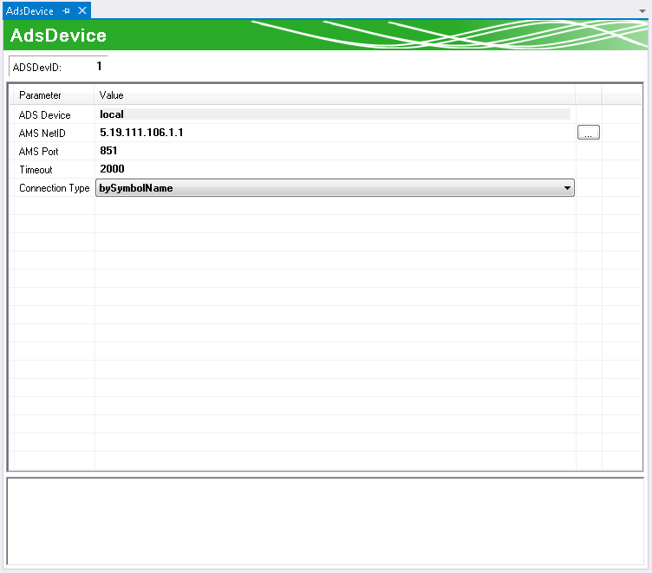
Task: Select the AMS NetID parameter label
Action: 42,133
